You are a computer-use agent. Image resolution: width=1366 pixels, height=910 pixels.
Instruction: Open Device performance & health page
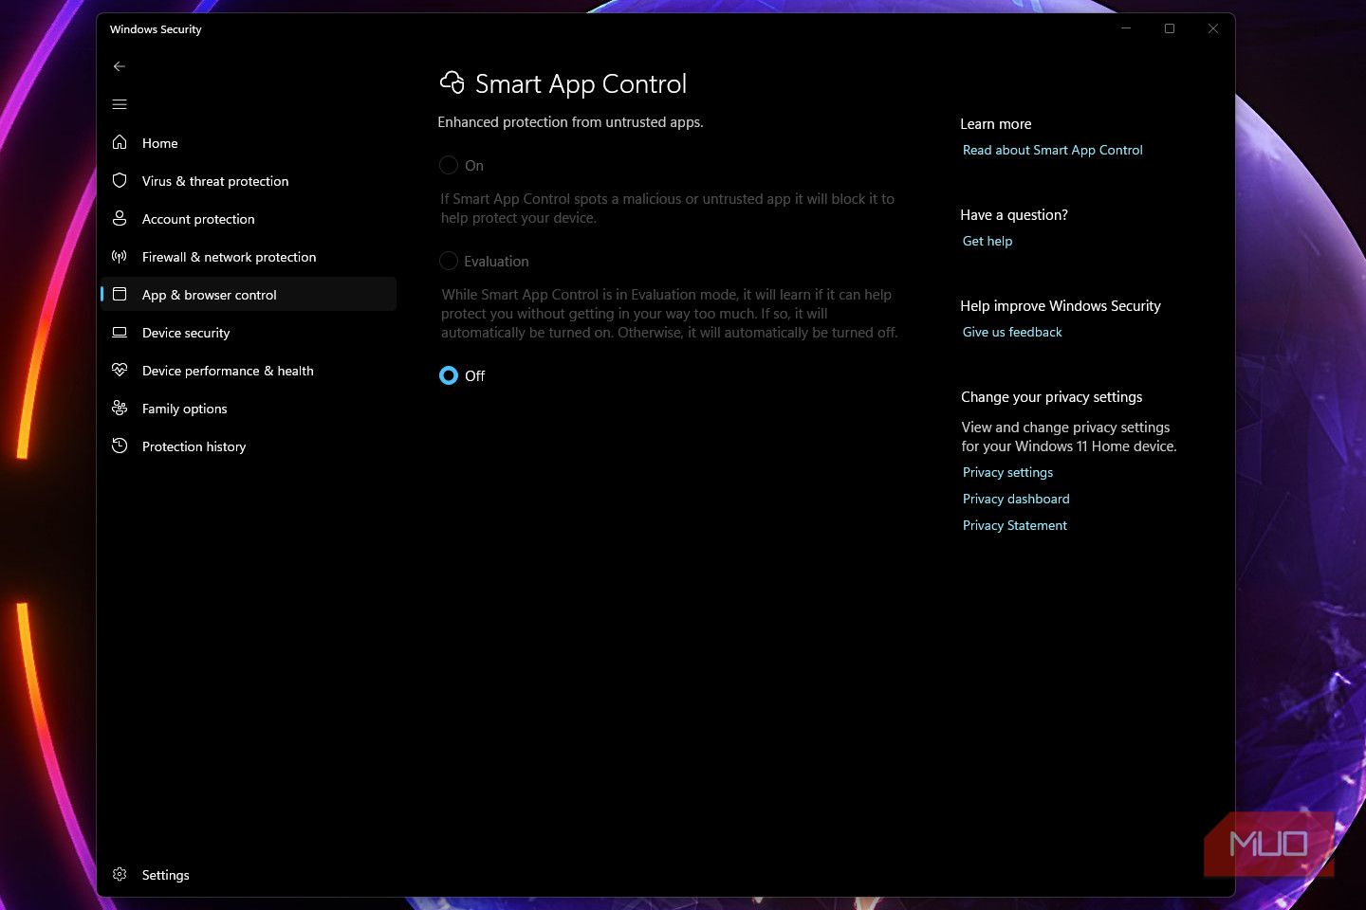(x=249, y=370)
